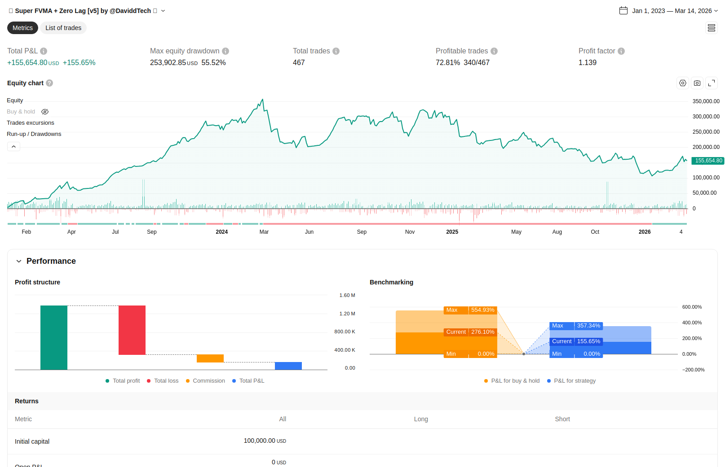This screenshot has width=725, height=467.
Task: Toggle the Trades excursions series
Action: pos(31,123)
